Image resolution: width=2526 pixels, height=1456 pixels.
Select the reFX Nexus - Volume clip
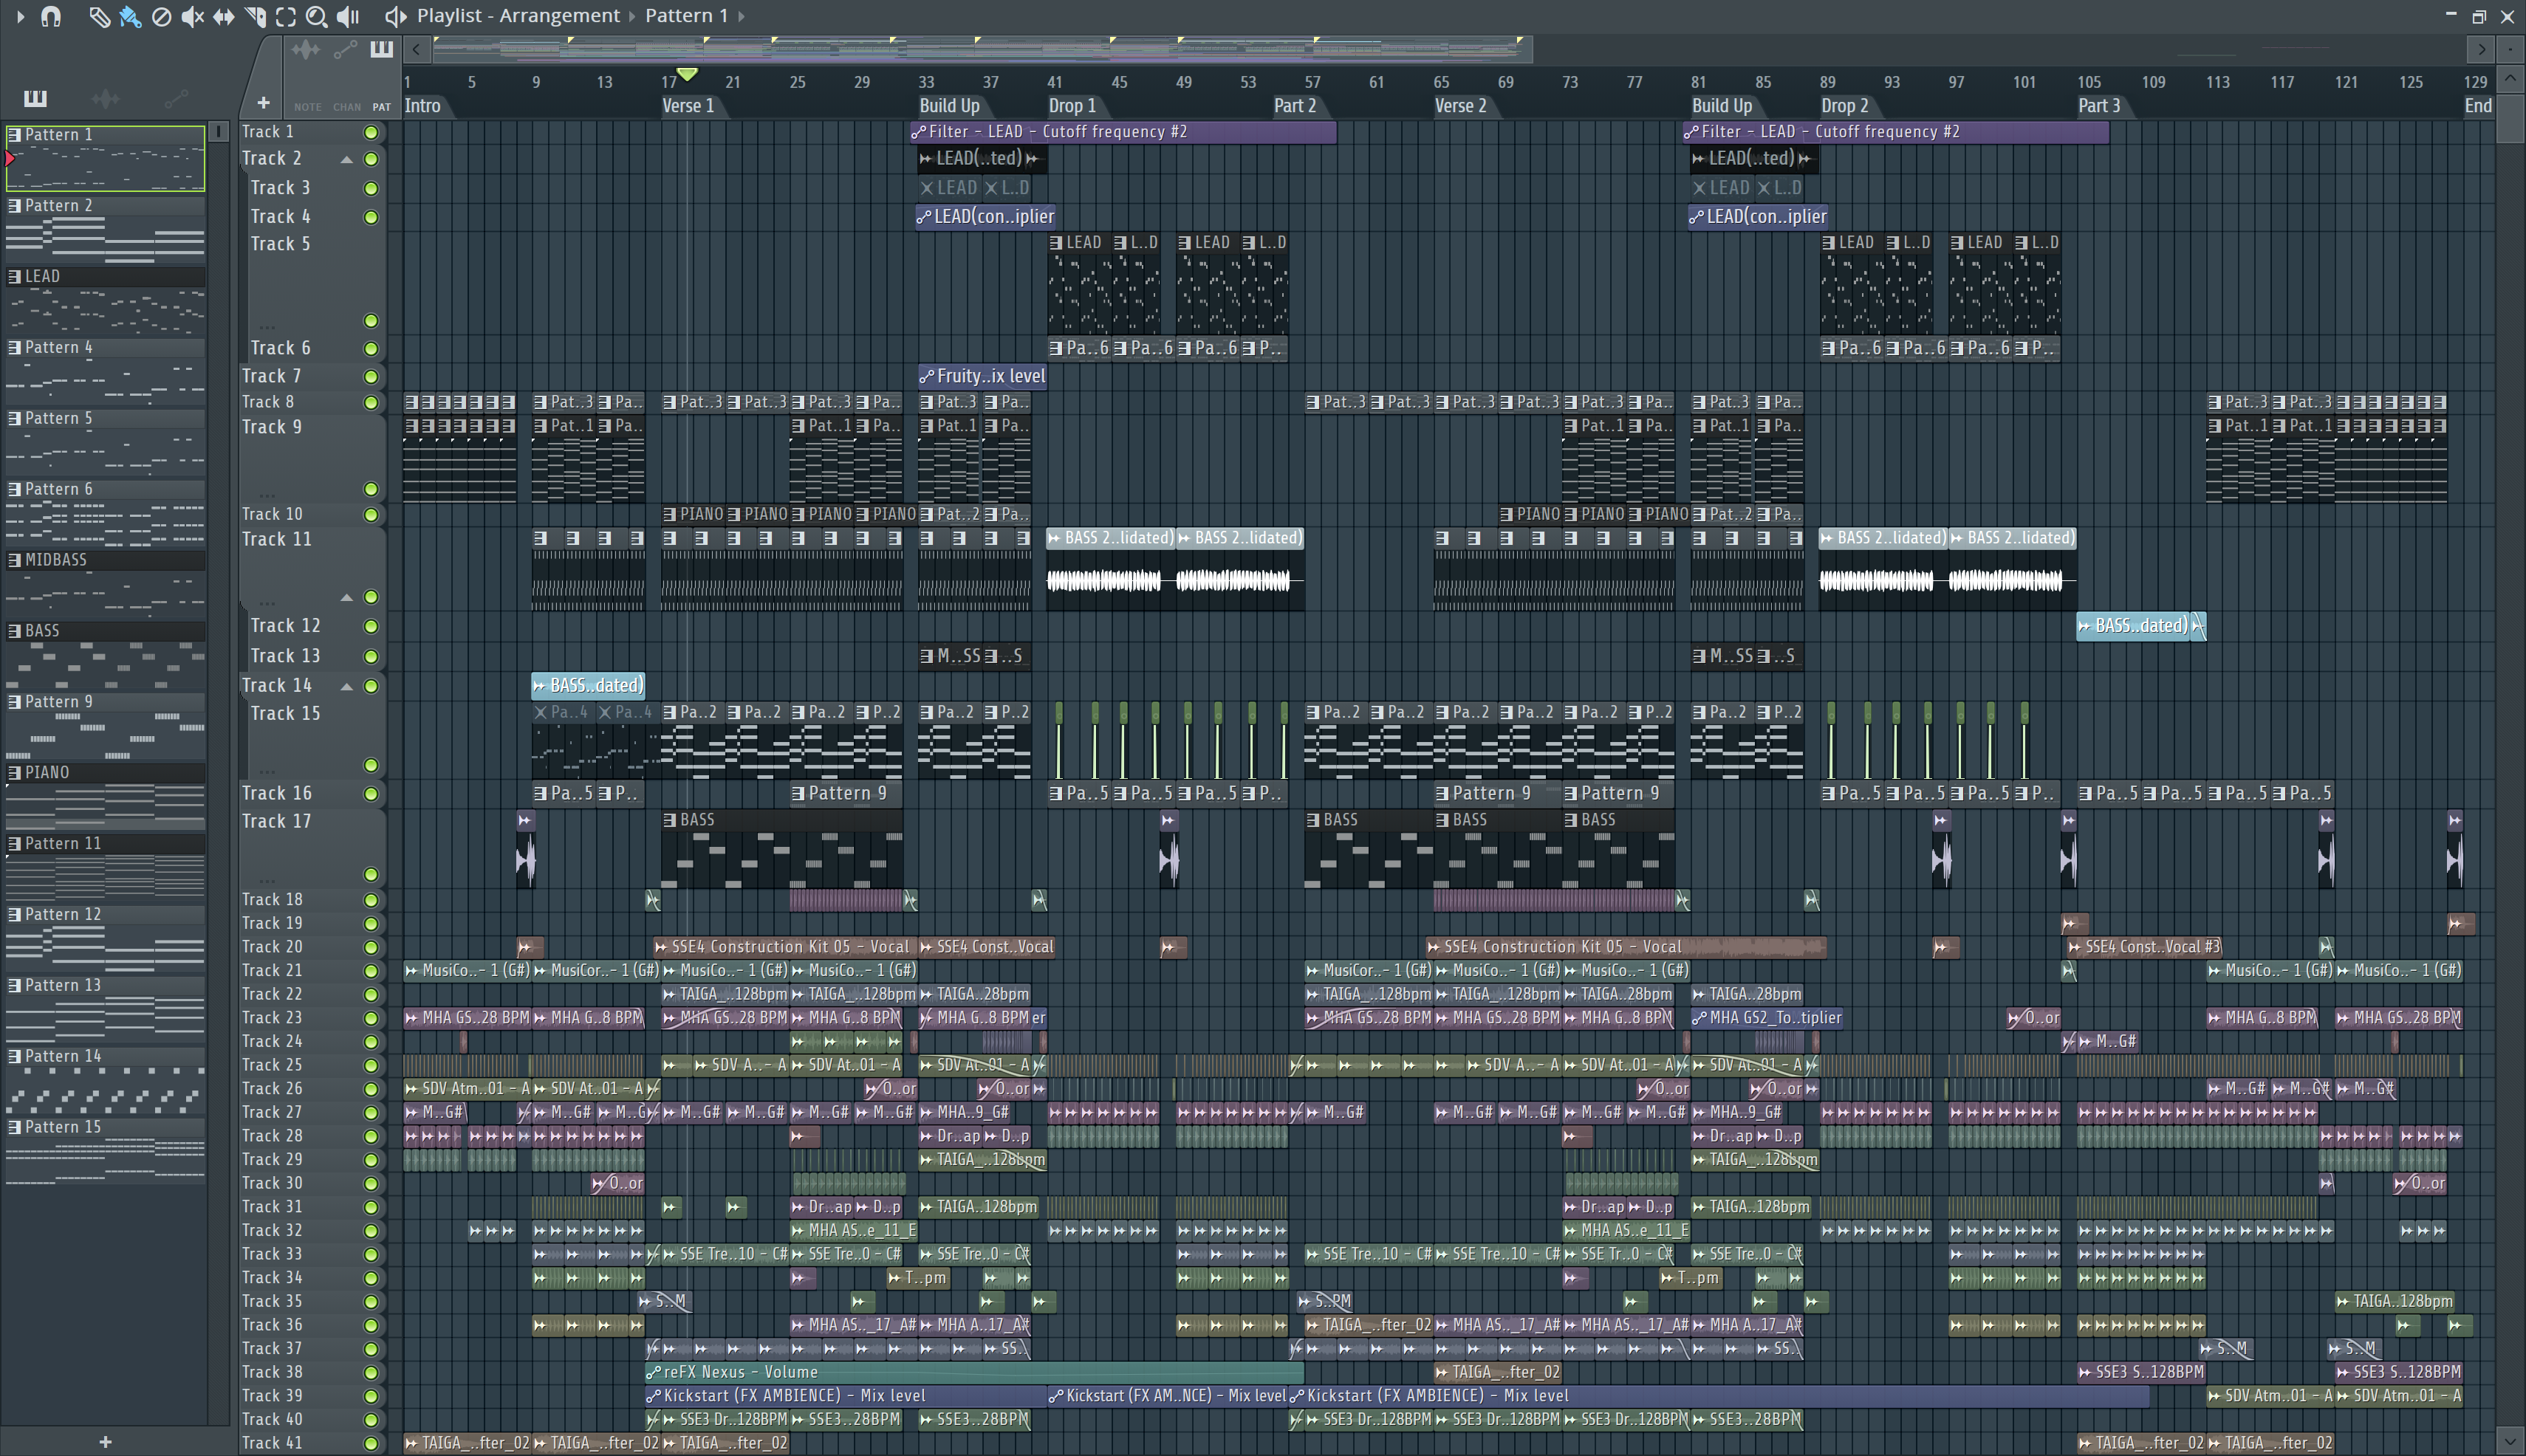point(974,1373)
